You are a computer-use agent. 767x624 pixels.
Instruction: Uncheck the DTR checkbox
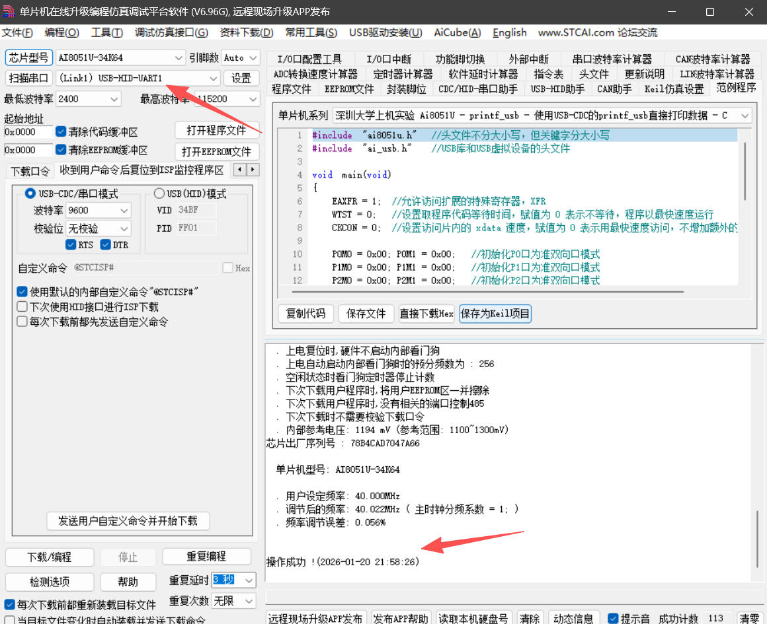[106, 245]
